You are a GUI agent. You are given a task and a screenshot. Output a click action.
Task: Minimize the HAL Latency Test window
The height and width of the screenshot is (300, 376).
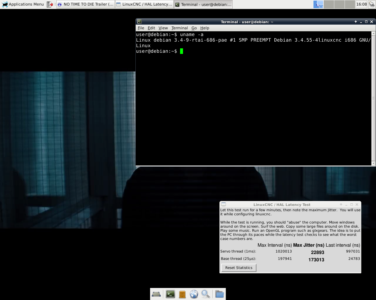point(346,204)
